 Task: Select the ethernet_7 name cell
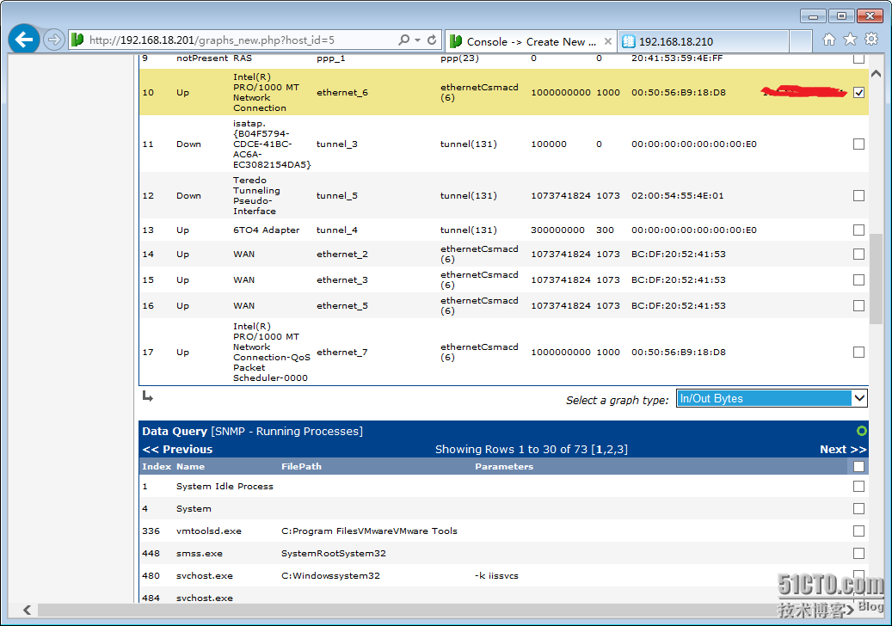pyautogui.click(x=342, y=353)
